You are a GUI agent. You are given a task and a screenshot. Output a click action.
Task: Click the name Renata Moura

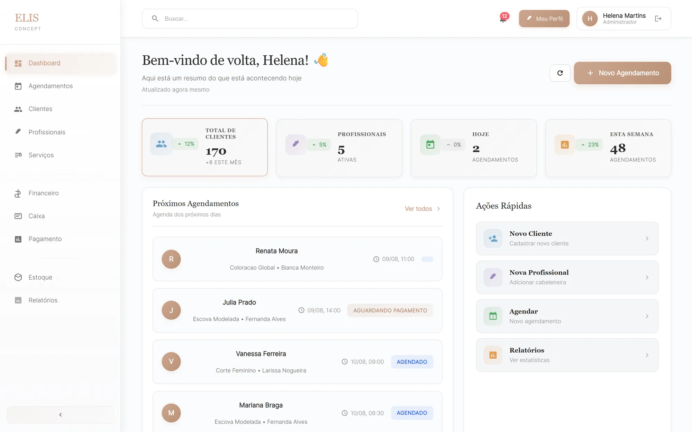click(x=276, y=251)
